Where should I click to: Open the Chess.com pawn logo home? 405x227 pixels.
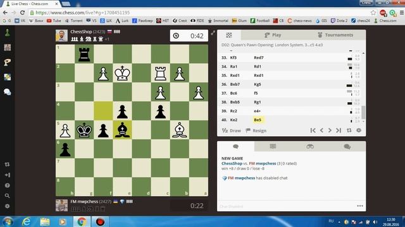[7, 33]
